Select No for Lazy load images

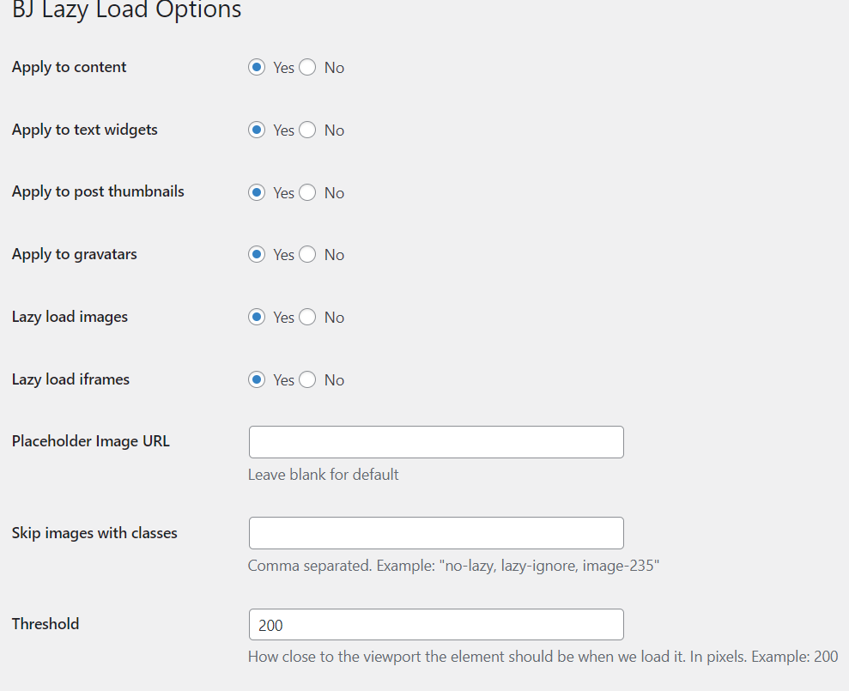(x=307, y=317)
